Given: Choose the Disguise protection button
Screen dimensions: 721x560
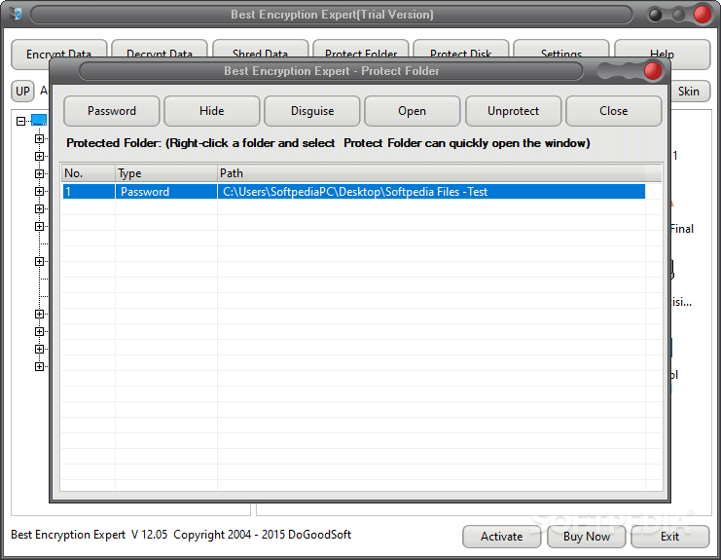Looking at the screenshot, I should coord(312,111).
